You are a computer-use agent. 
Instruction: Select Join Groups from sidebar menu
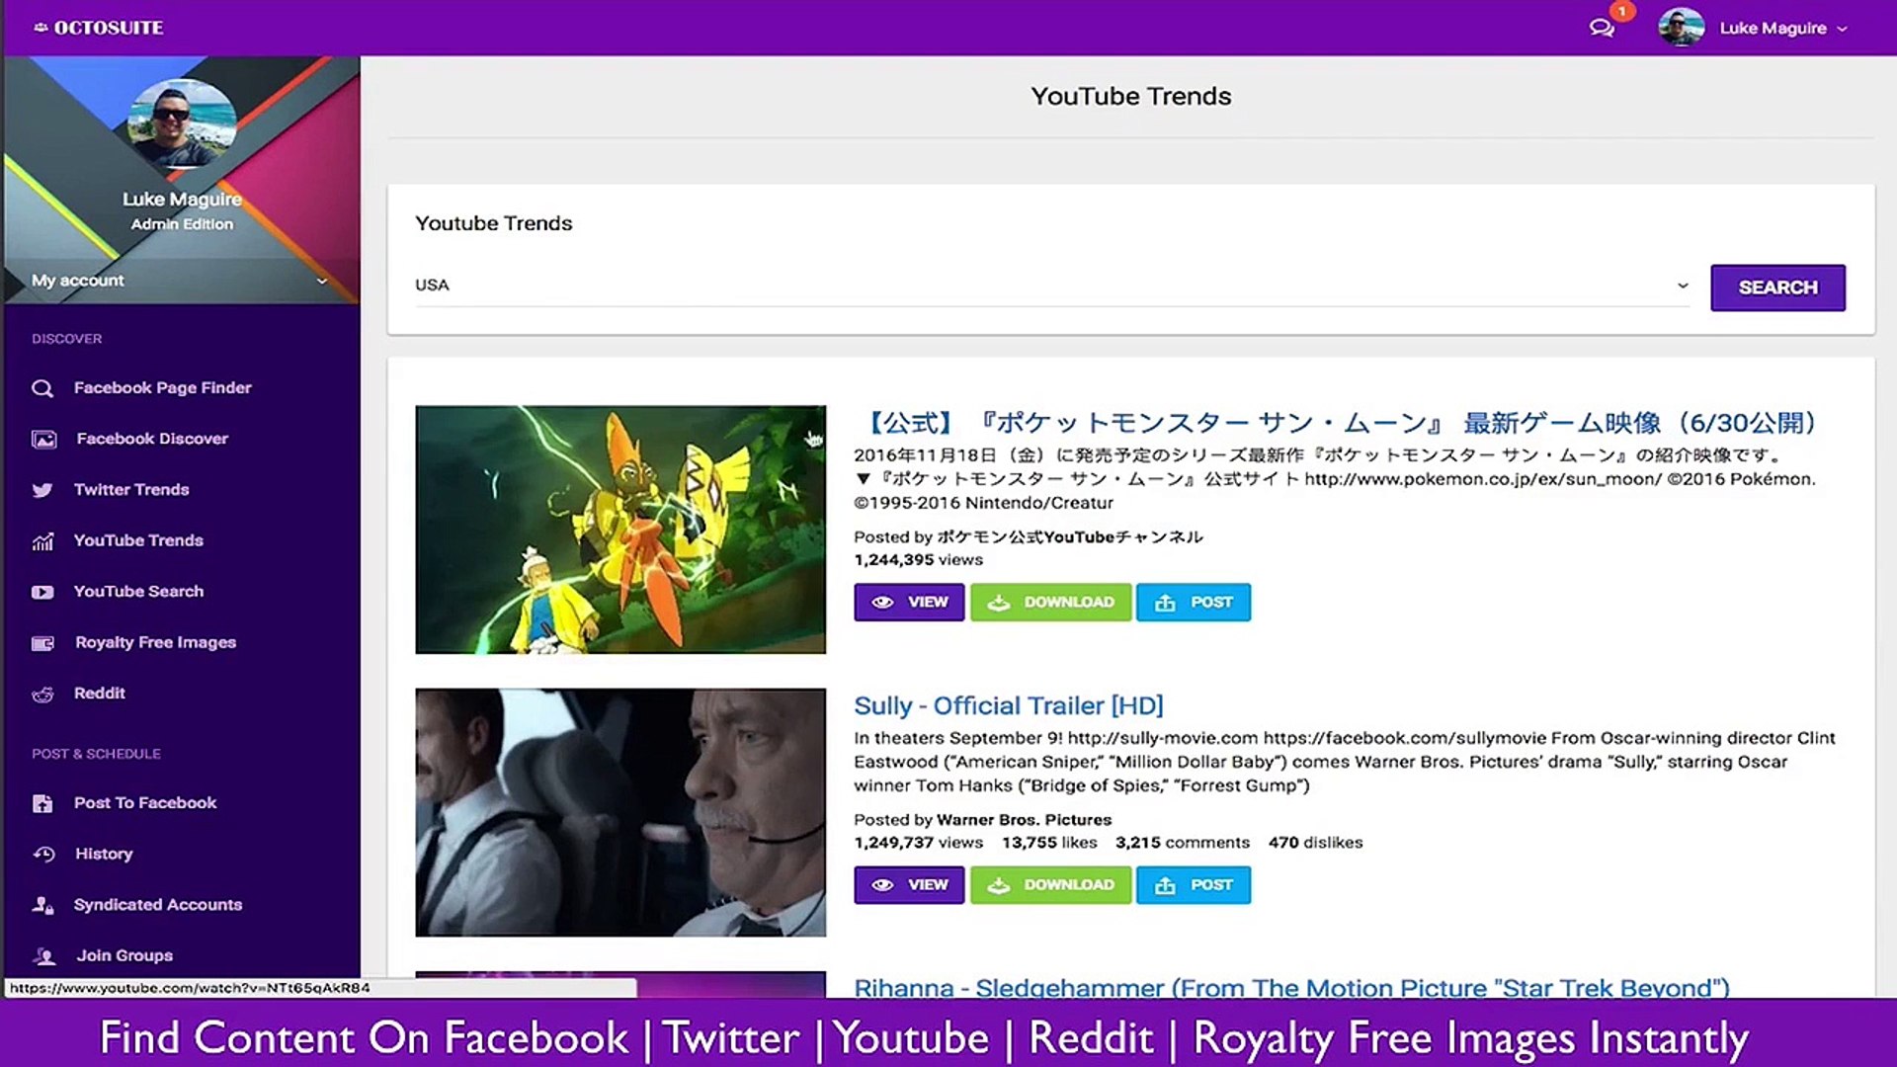(x=124, y=955)
